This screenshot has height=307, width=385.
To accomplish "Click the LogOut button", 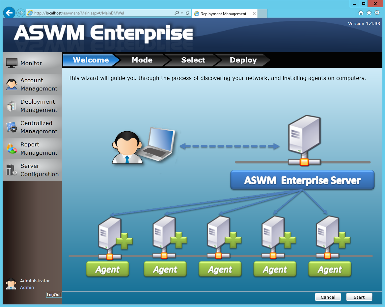I will 54,295.
